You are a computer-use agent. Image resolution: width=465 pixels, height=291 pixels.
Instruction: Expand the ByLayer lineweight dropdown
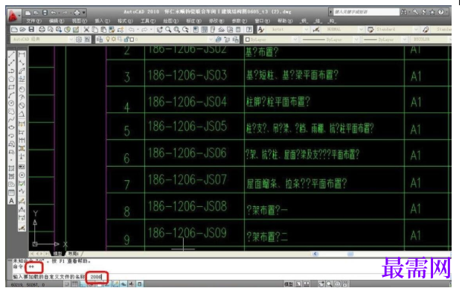[404, 39]
